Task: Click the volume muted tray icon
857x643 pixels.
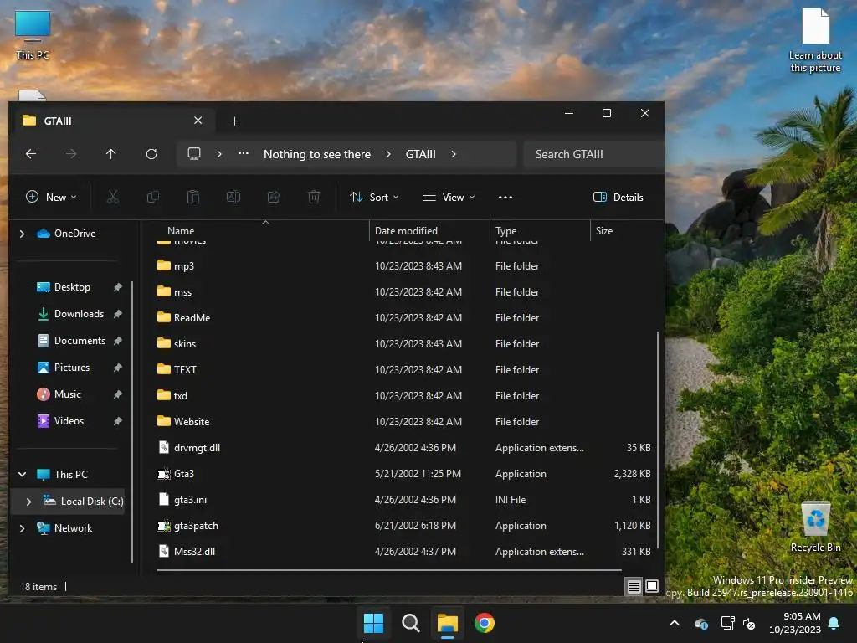Action: click(x=749, y=623)
